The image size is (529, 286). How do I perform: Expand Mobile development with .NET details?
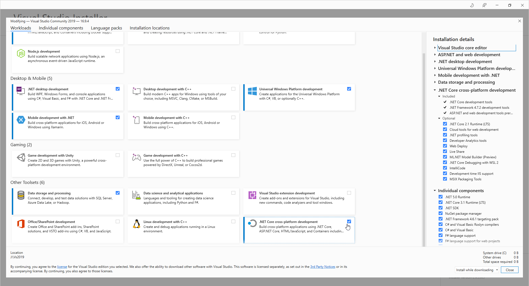tap(435, 75)
